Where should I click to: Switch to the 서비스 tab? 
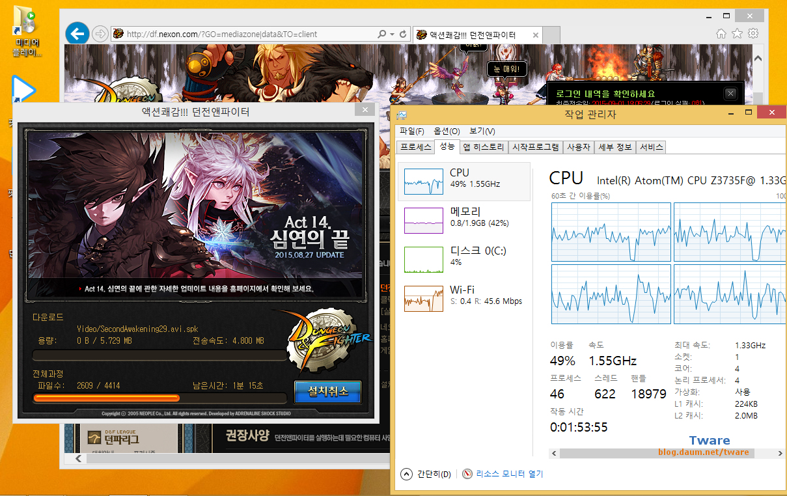point(651,147)
